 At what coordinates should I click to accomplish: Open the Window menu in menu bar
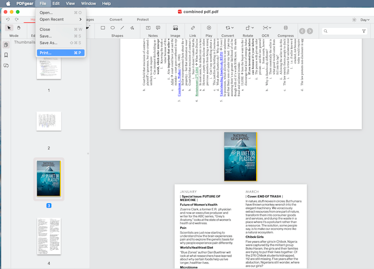click(88, 3)
